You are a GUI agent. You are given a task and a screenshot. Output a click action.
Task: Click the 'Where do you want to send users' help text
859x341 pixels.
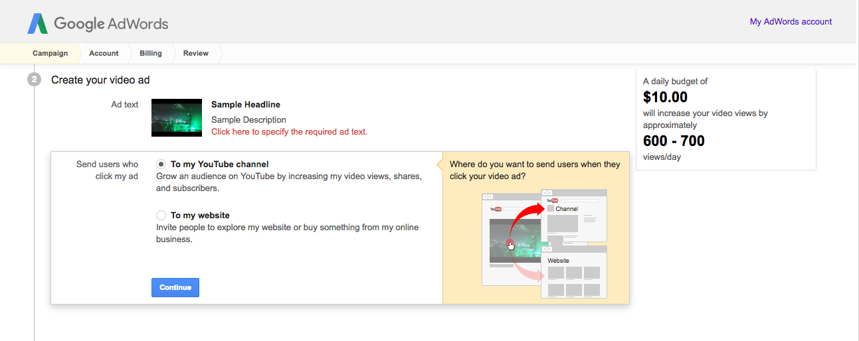pyautogui.click(x=535, y=170)
